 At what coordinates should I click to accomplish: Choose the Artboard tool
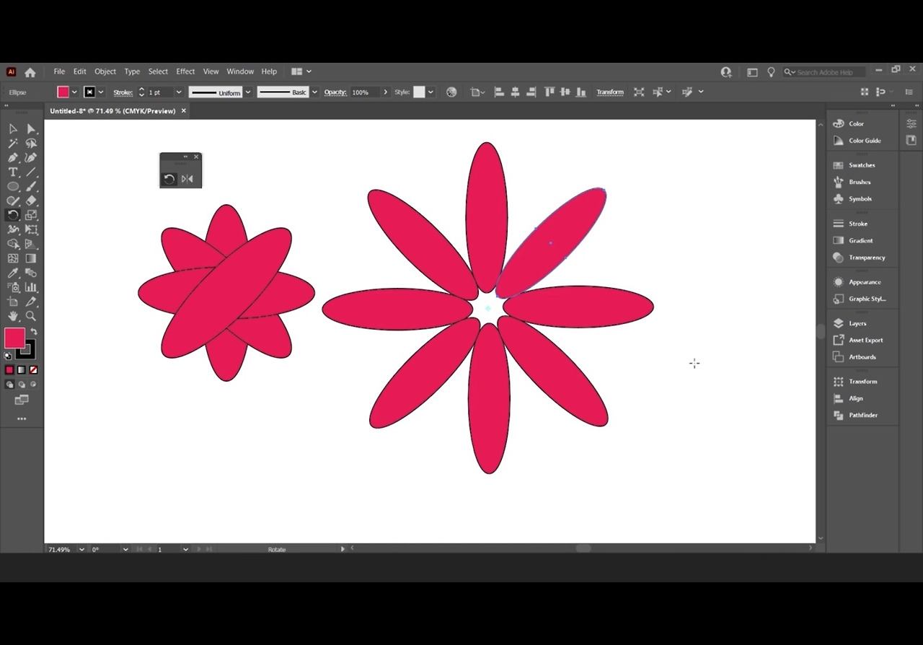click(x=13, y=302)
